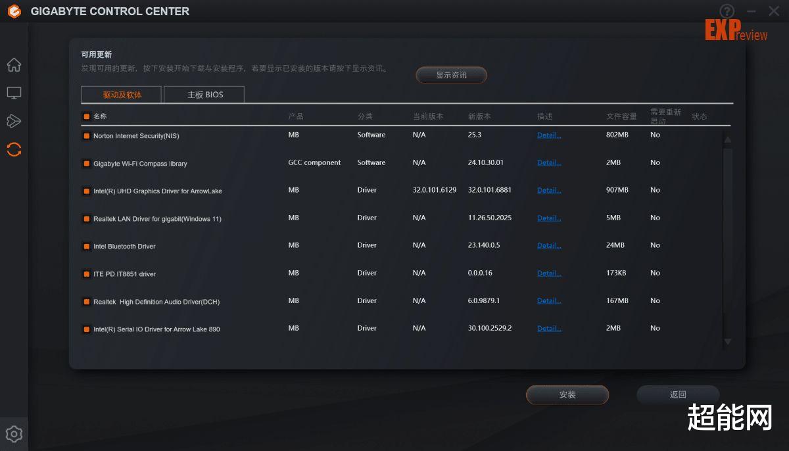Open Detail link for Realtek Audio Driver
This screenshot has width=789, height=451.
pos(549,300)
